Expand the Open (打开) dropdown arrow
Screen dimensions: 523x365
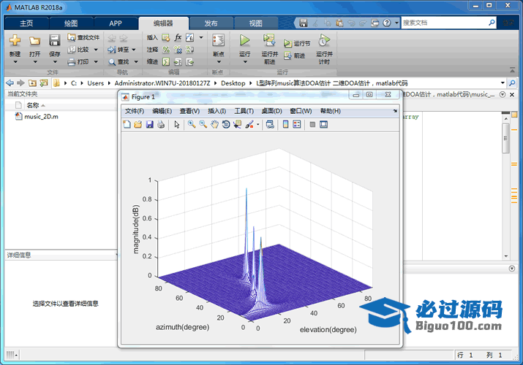[x=35, y=62]
